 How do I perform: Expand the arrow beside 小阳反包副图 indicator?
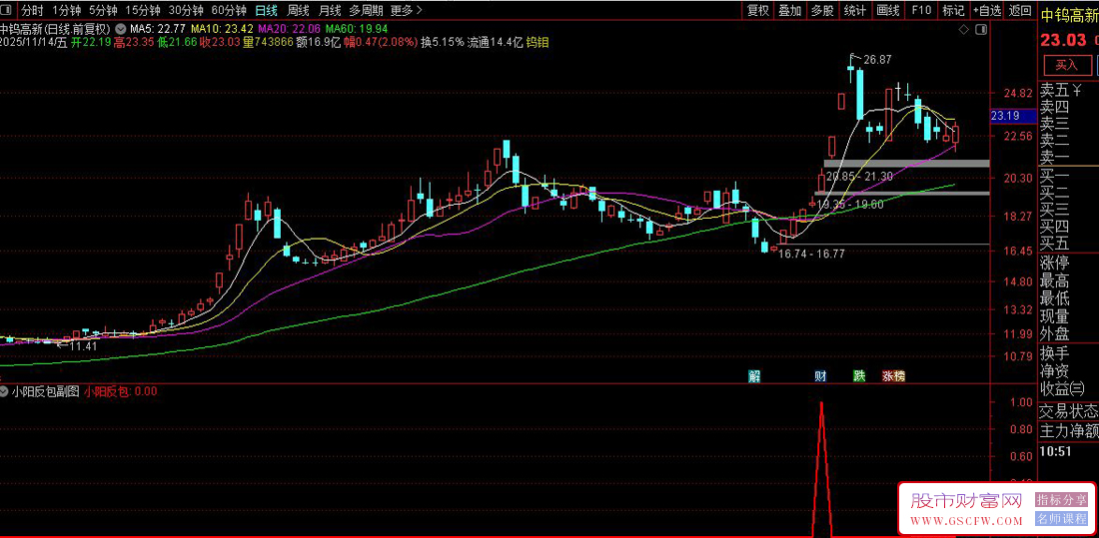(4, 391)
